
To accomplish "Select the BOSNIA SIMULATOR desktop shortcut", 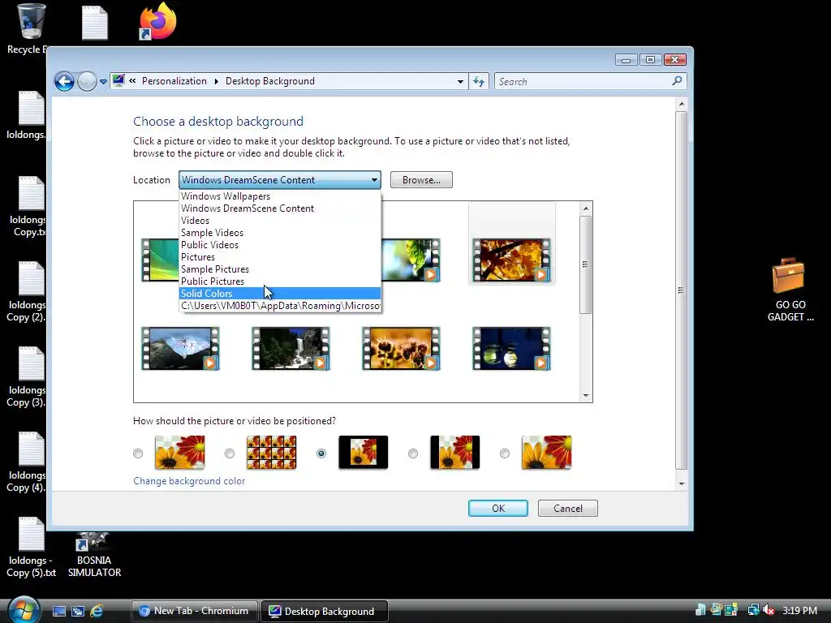I will [x=94, y=555].
